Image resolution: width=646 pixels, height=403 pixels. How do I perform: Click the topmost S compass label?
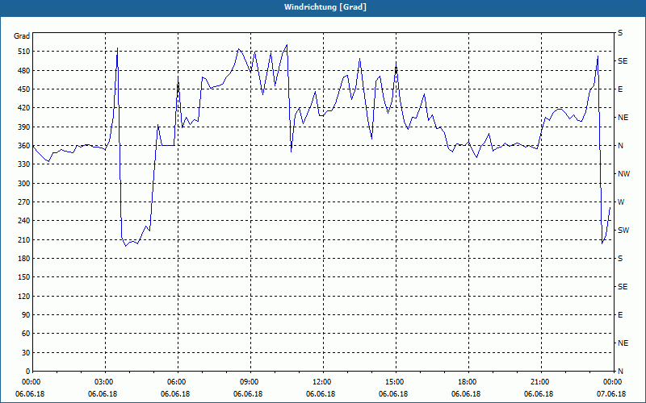point(620,33)
